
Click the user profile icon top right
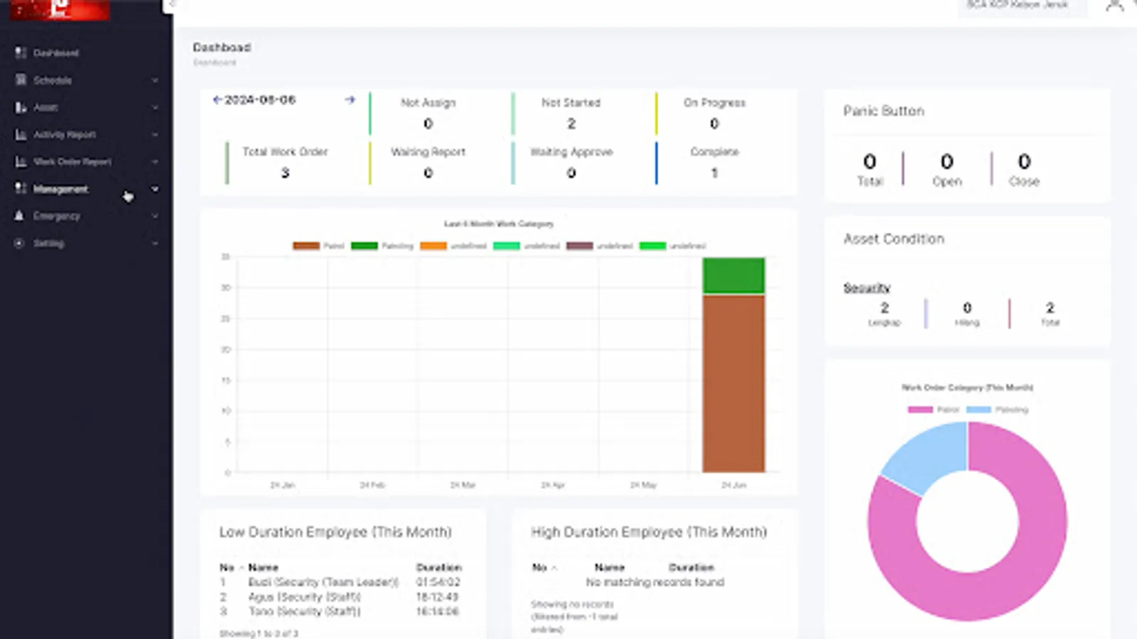[1114, 6]
